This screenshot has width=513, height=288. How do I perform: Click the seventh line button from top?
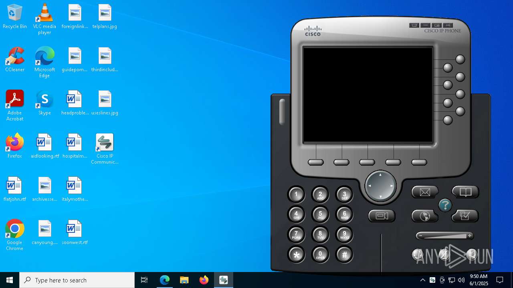pyautogui.click(x=460, y=112)
